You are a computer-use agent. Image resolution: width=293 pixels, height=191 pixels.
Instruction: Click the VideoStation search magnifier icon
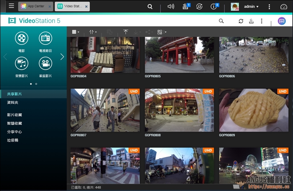(x=221, y=21)
